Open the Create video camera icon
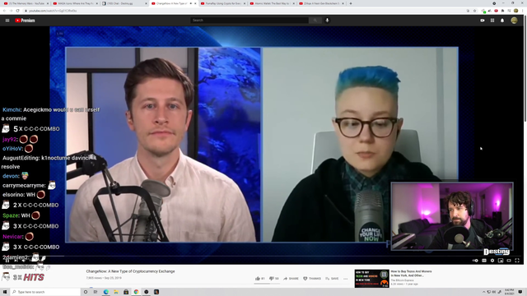This screenshot has height=296, width=527. (x=483, y=21)
